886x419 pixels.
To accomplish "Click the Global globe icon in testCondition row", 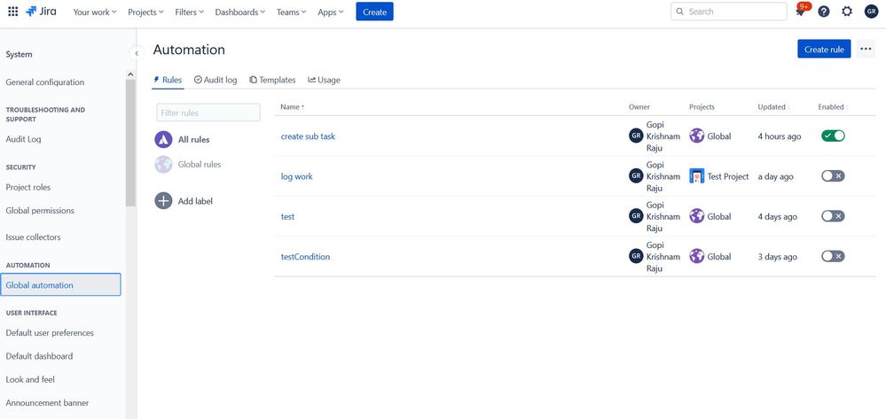I will coord(697,256).
